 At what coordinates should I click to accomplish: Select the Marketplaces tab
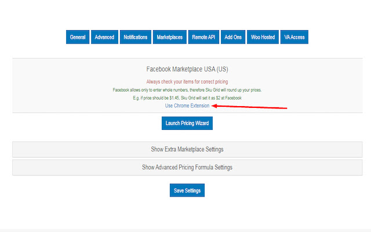coord(170,37)
